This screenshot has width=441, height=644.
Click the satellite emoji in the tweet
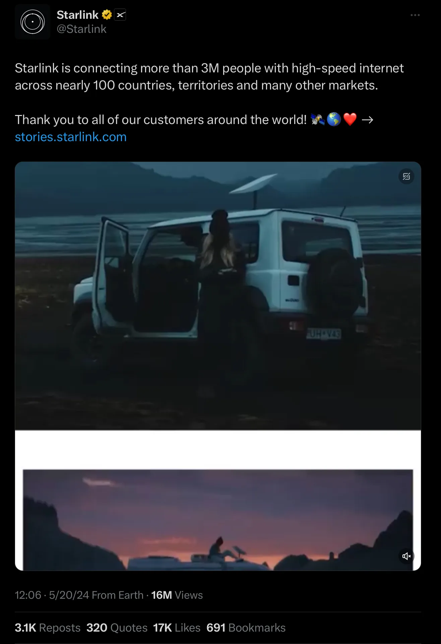point(317,119)
